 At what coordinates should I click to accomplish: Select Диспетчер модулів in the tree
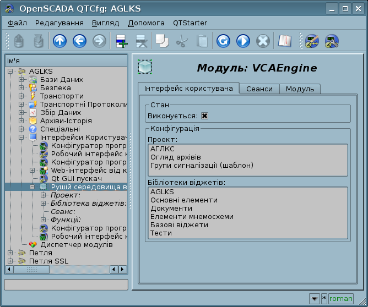pos(76,244)
